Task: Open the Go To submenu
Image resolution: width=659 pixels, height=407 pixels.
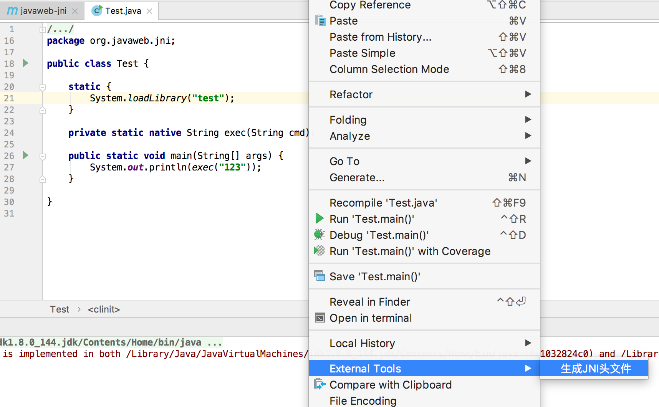Action: click(424, 161)
